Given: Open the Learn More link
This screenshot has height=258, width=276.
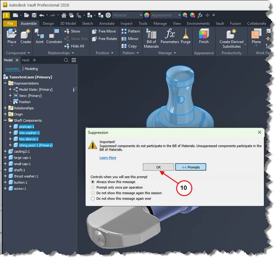Looking at the screenshot, I should point(108,158).
